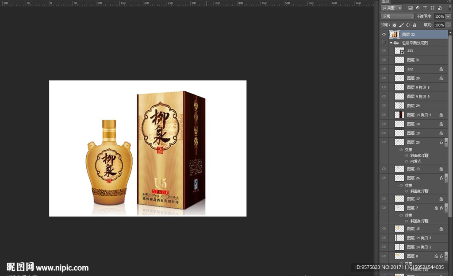
Task: Click the pixel layer filter icon
Action: 410,8
